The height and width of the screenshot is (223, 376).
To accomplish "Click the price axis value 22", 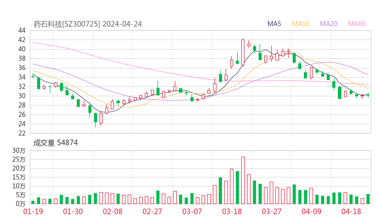I will click(x=22, y=133).
